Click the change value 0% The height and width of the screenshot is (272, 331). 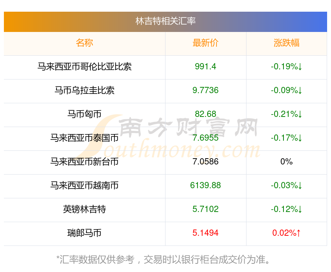pos(287,162)
